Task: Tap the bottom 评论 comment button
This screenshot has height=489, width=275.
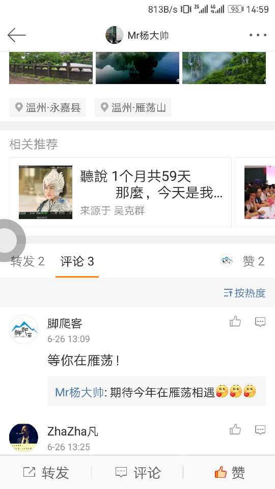Action: coord(138,473)
